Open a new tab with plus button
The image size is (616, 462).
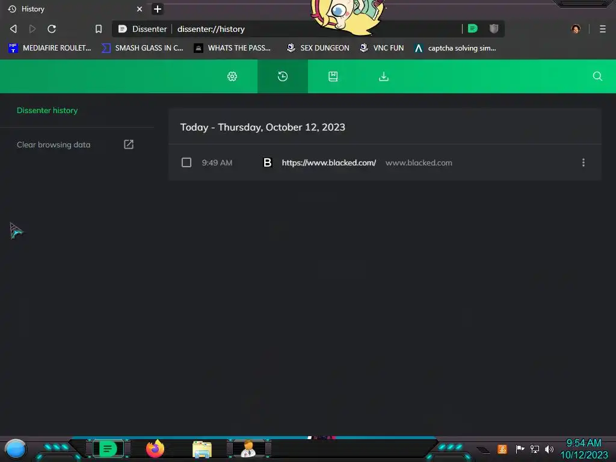pyautogui.click(x=158, y=9)
